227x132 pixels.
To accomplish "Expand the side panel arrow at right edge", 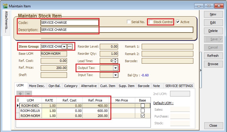I will coord(201,70).
